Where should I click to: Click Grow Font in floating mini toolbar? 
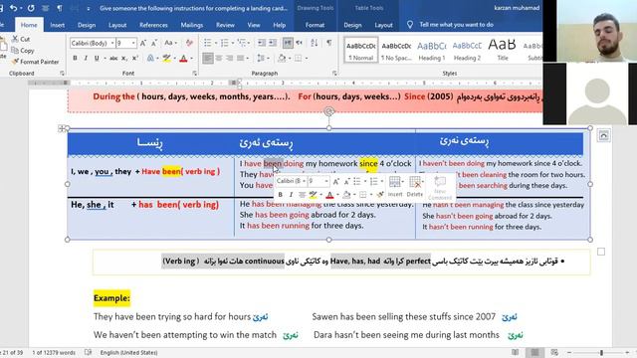336,181
